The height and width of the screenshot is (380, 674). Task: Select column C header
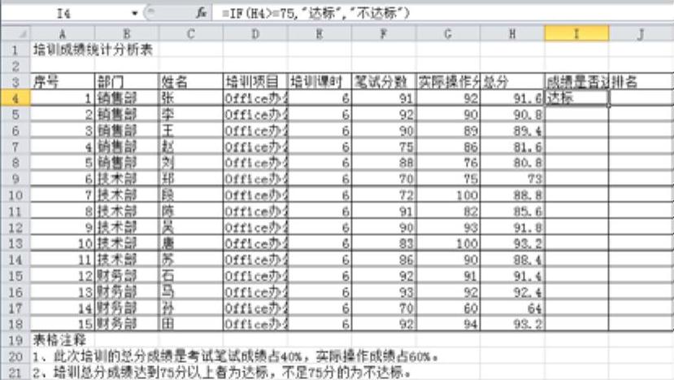190,33
